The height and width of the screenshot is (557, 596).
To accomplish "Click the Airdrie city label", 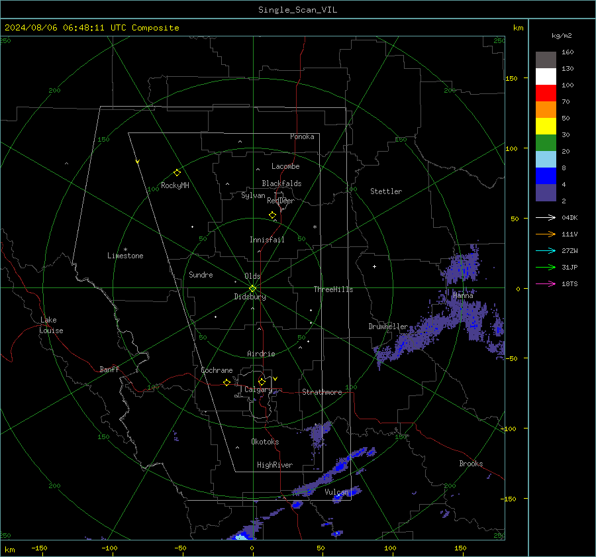I will tap(261, 354).
